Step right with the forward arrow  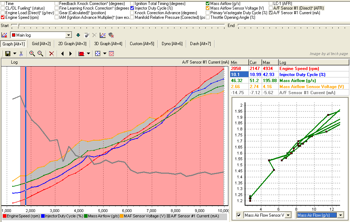tap(71, 54)
